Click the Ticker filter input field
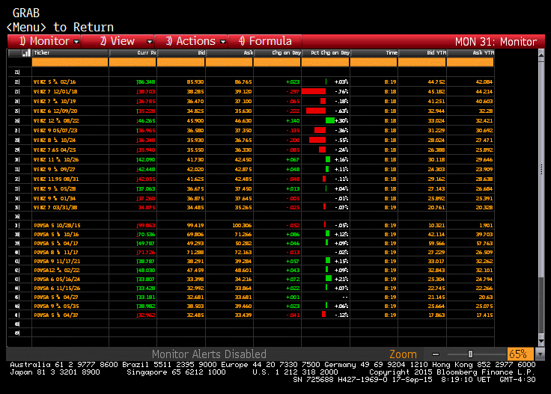Screen dimensions: 551x394 tap(70, 62)
